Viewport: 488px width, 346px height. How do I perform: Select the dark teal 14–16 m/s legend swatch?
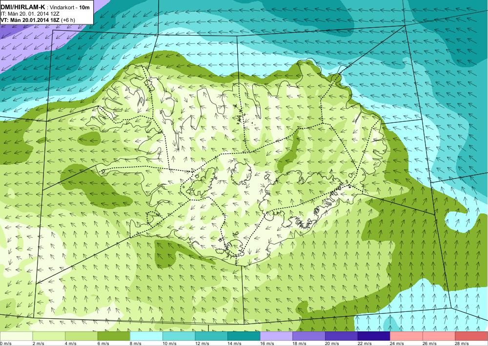244,336
